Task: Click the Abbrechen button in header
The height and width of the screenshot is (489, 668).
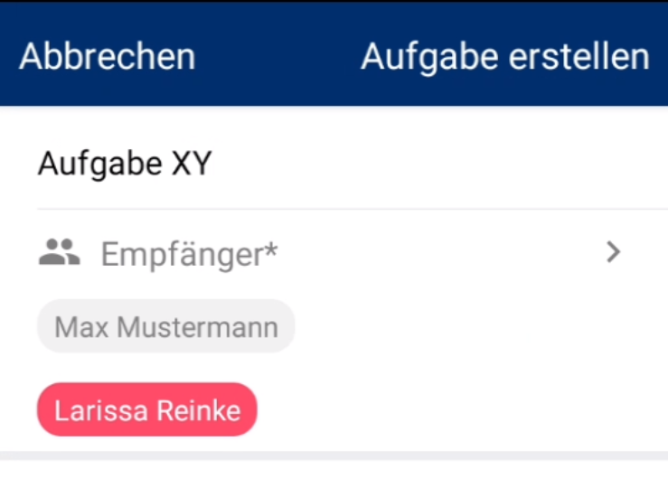Action: (x=108, y=57)
